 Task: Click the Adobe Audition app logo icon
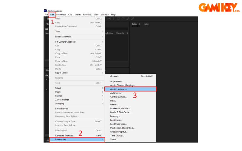pos(45,11)
